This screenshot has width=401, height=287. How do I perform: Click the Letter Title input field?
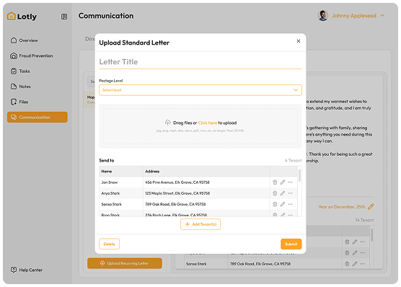tap(200, 62)
